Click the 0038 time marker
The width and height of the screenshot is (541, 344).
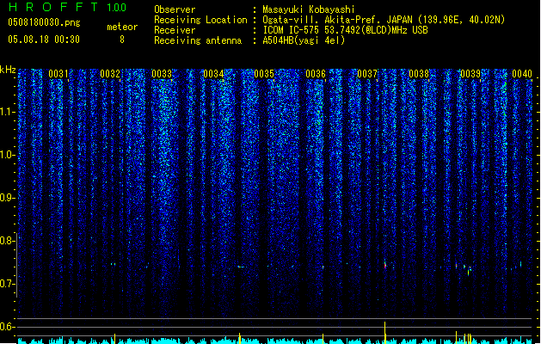(419, 74)
